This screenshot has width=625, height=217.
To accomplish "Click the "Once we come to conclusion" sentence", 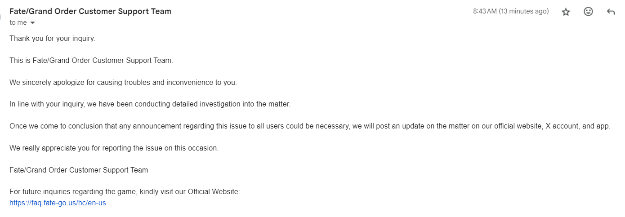I will point(310,126).
